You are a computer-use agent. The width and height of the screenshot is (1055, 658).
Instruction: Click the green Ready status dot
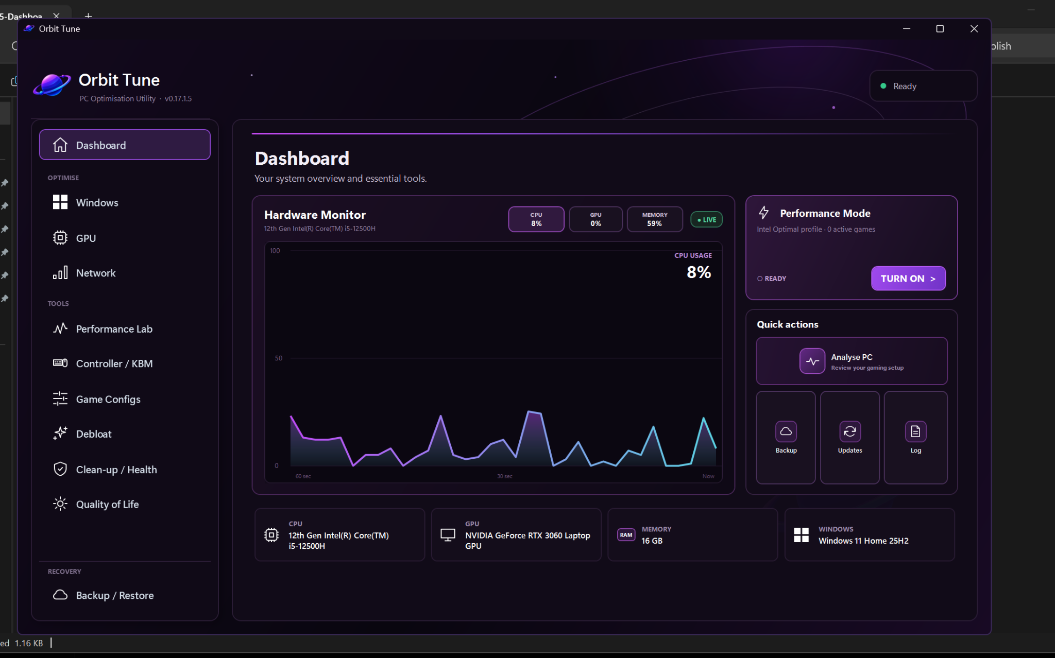pos(883,86)
